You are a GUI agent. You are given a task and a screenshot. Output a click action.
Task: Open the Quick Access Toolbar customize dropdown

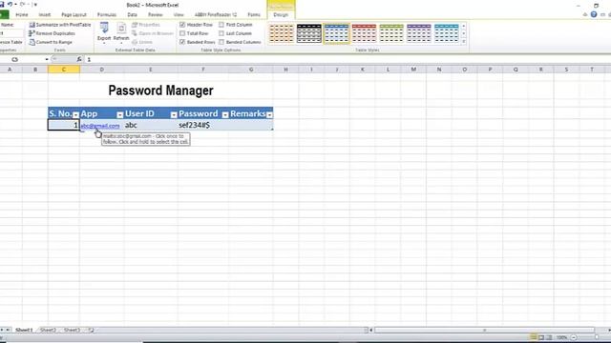pos(35,5)
